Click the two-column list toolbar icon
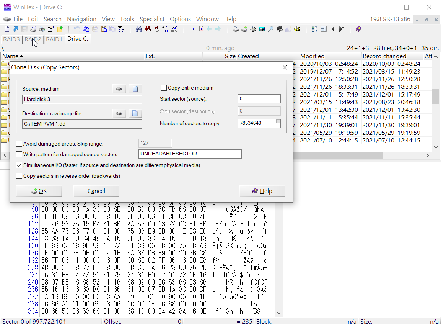Viewport: 441px width, 324px height. tap(324, 29)
